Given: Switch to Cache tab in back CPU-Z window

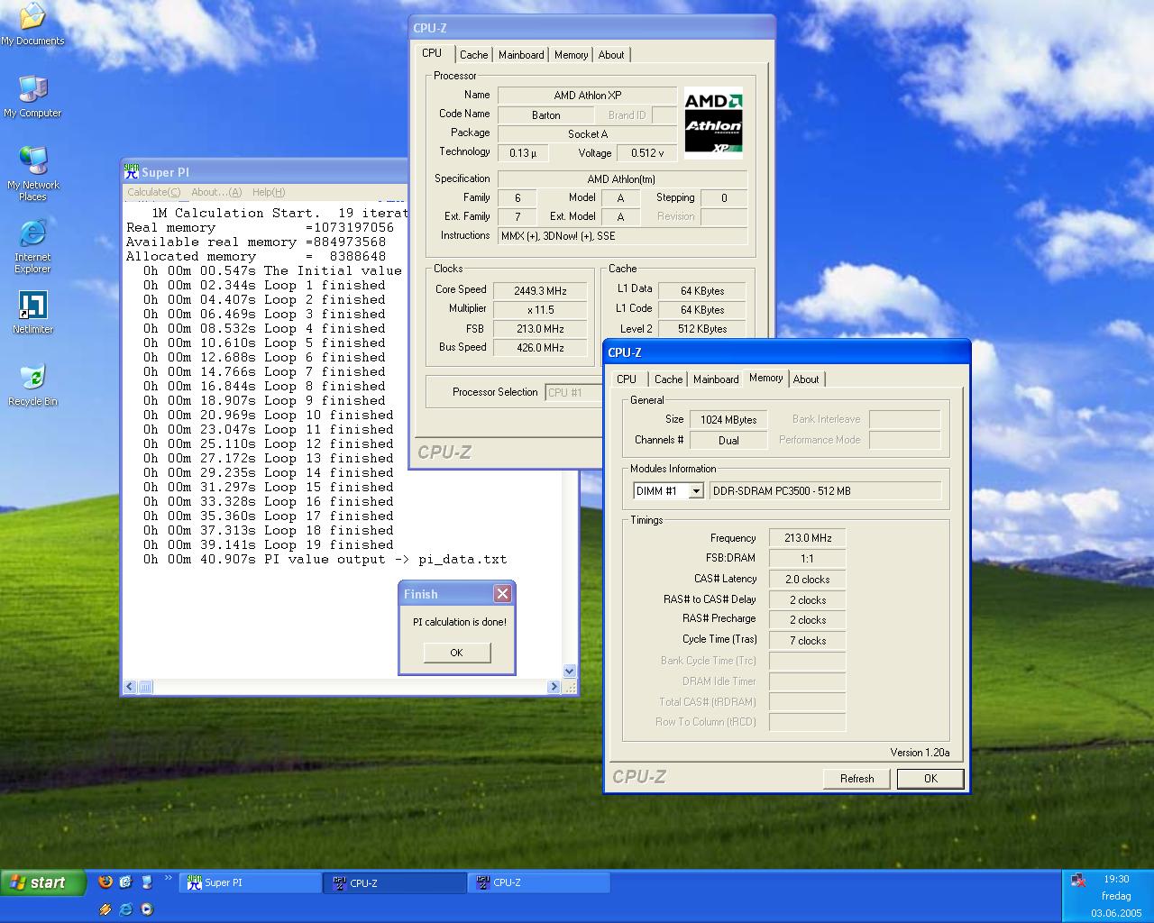Looking at the screenshot, I should [473, 55].
